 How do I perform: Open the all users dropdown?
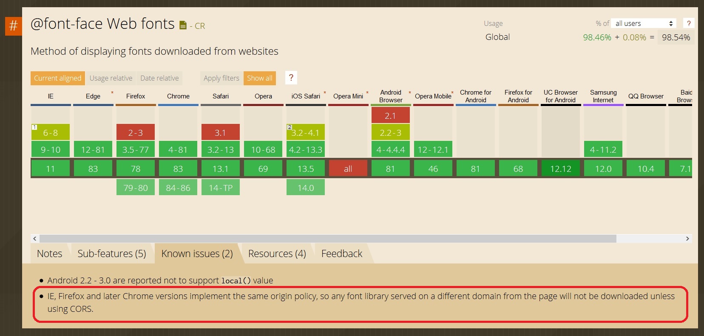point(644,23)
